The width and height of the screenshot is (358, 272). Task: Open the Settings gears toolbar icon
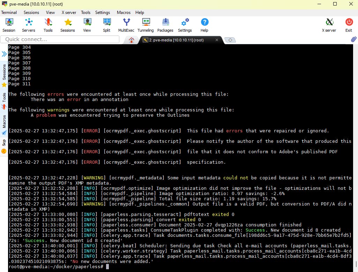pos(185,25)
